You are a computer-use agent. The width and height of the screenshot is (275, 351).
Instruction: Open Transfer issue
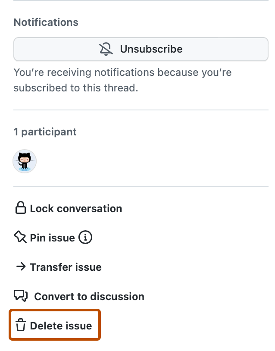point(65,267)
